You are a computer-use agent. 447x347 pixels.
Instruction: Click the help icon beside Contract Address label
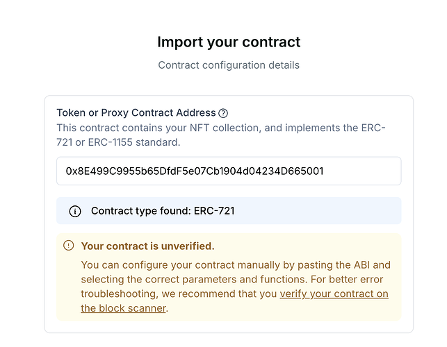coord(223,113)
